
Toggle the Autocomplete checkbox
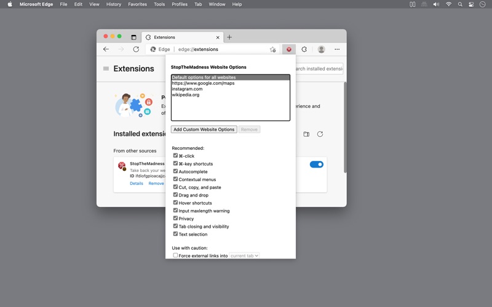(175, 171)
